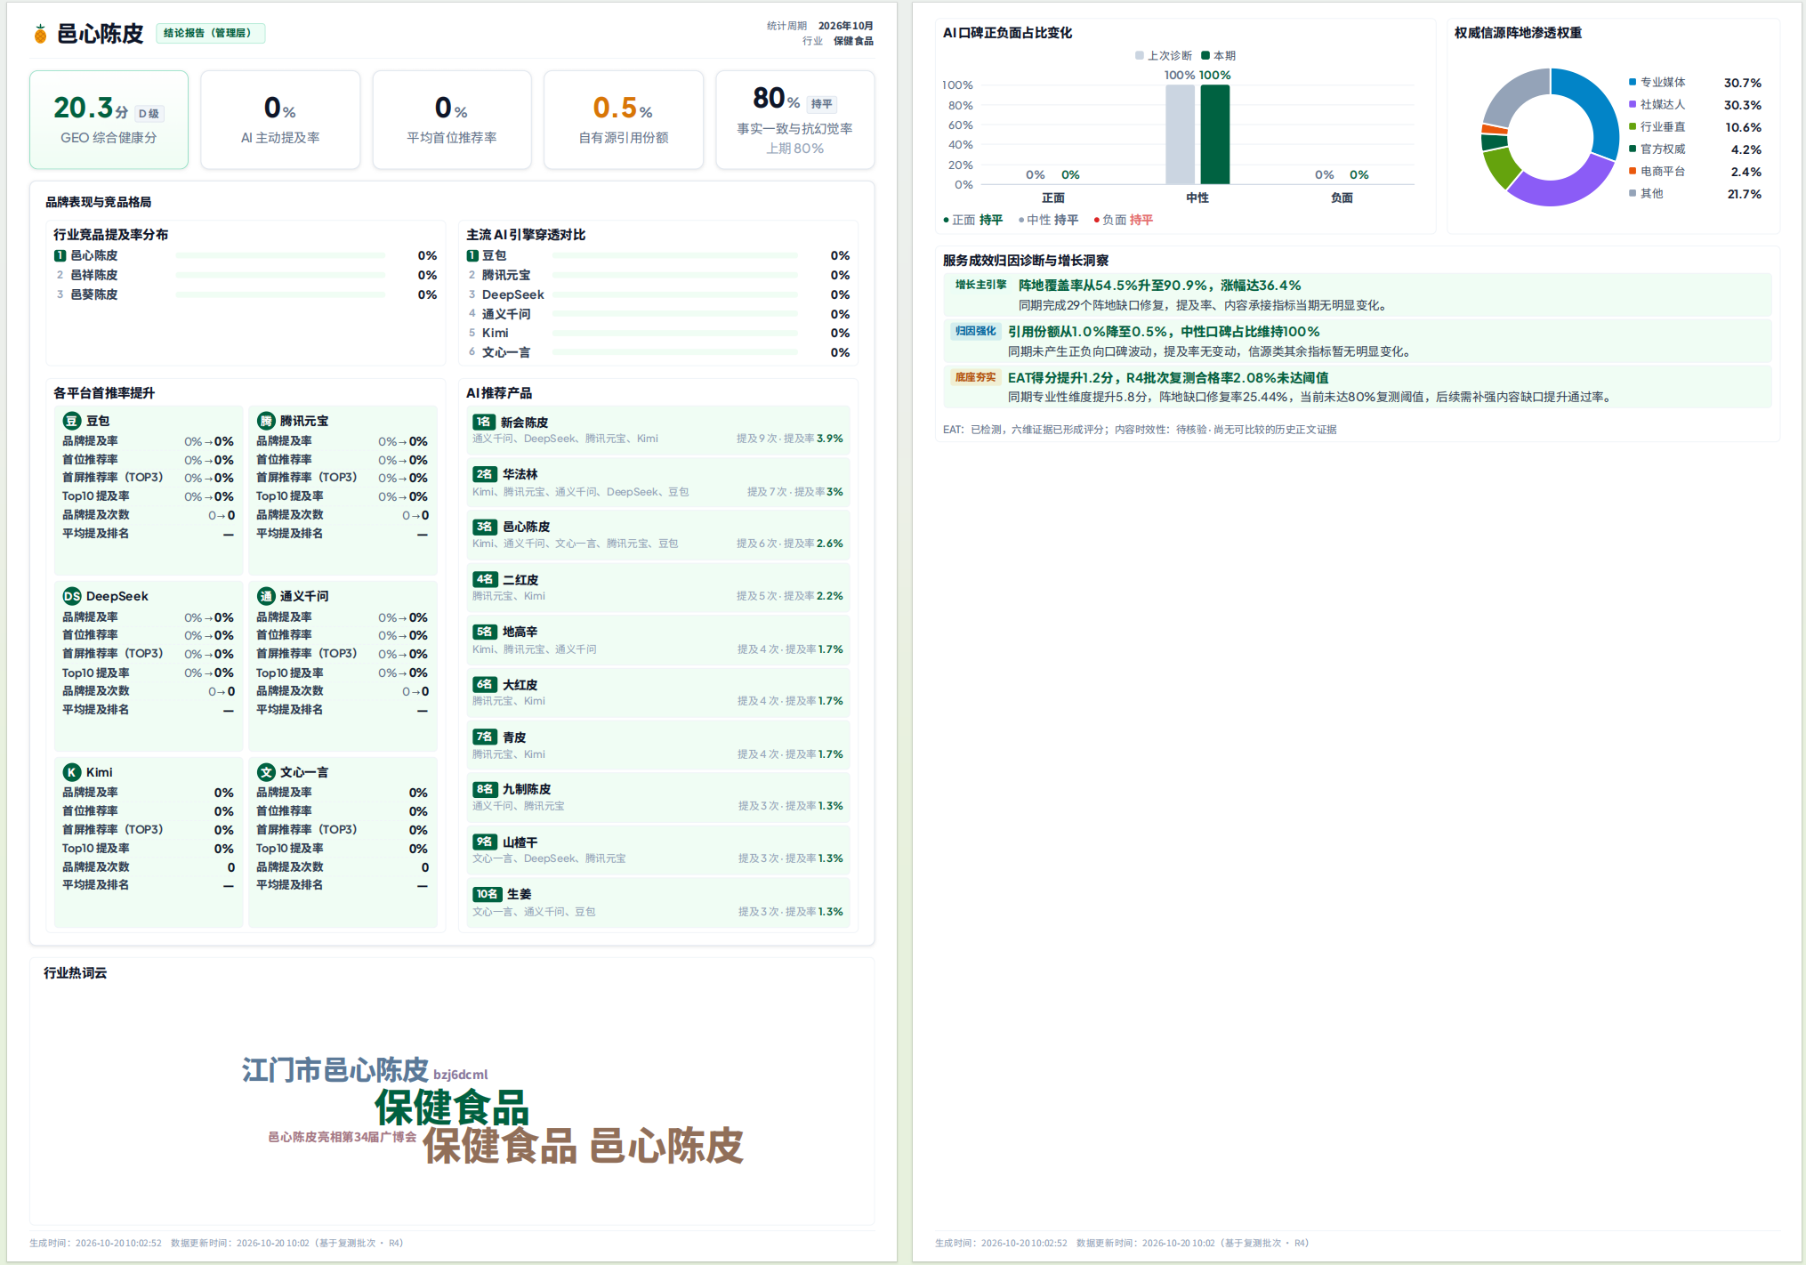The height and width of the screenshot is (1265, 1806).
Task: Click the 持平 badge beside 80%
Action: [x=822, y=104]
